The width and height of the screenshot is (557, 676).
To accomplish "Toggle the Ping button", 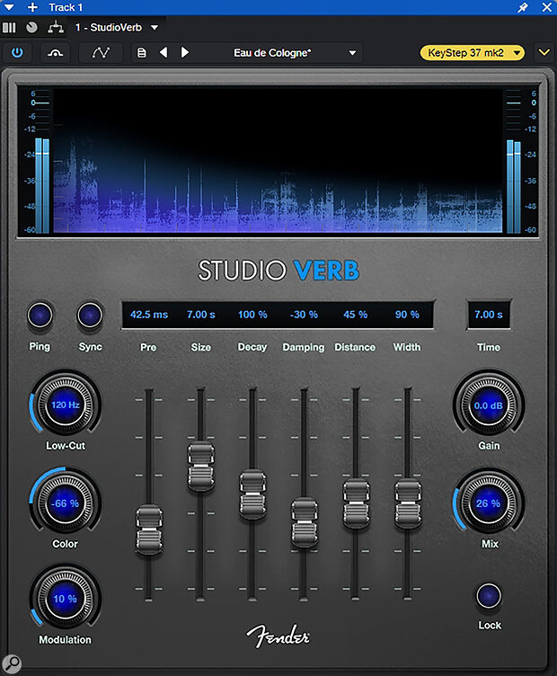I will pyautogui.click(x=40, y=316).
